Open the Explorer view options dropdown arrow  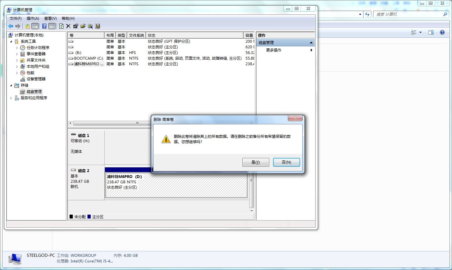click(x=420, y=32)
